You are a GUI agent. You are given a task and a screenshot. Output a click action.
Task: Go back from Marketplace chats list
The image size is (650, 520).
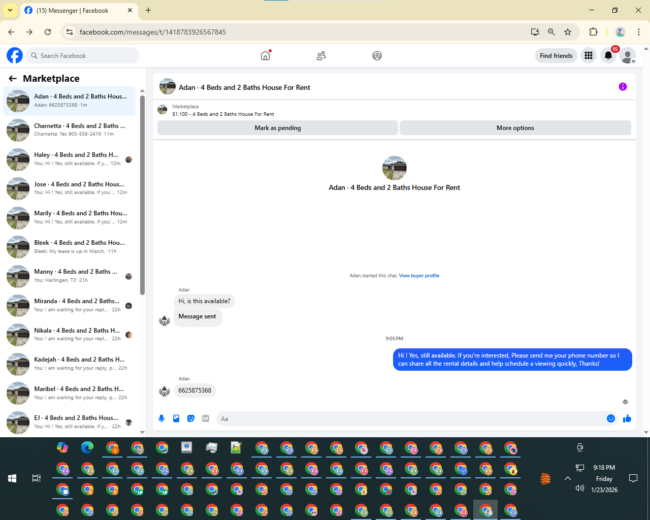coord(13,79)
